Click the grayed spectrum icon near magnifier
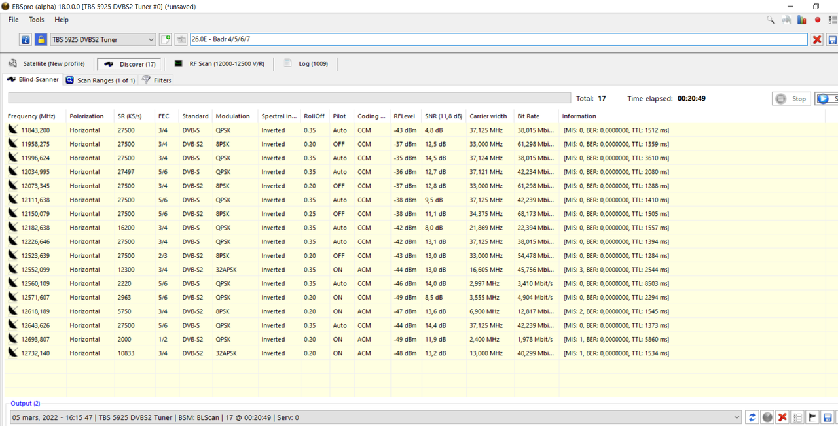Viewport: 838px width, 426px height. pos(786,20)
